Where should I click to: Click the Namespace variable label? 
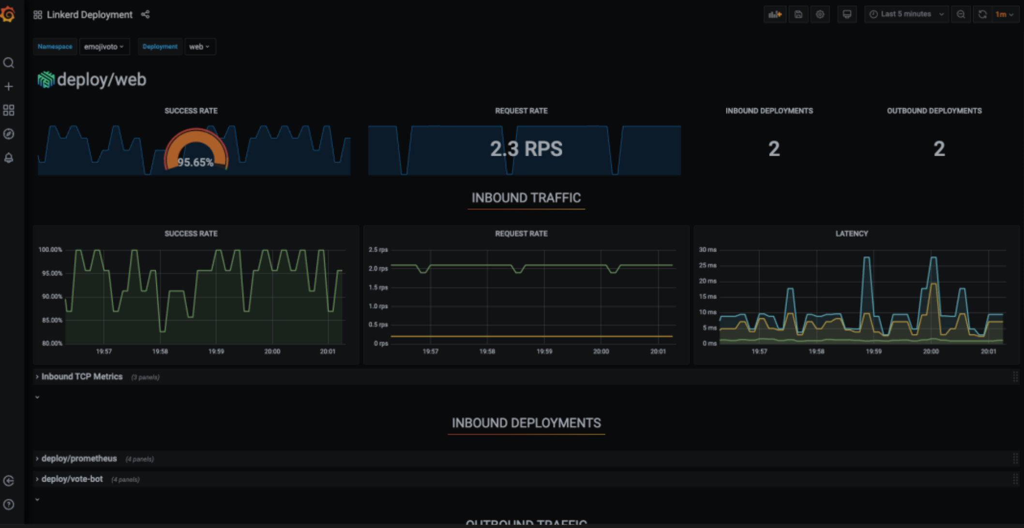tap(55, 47)
